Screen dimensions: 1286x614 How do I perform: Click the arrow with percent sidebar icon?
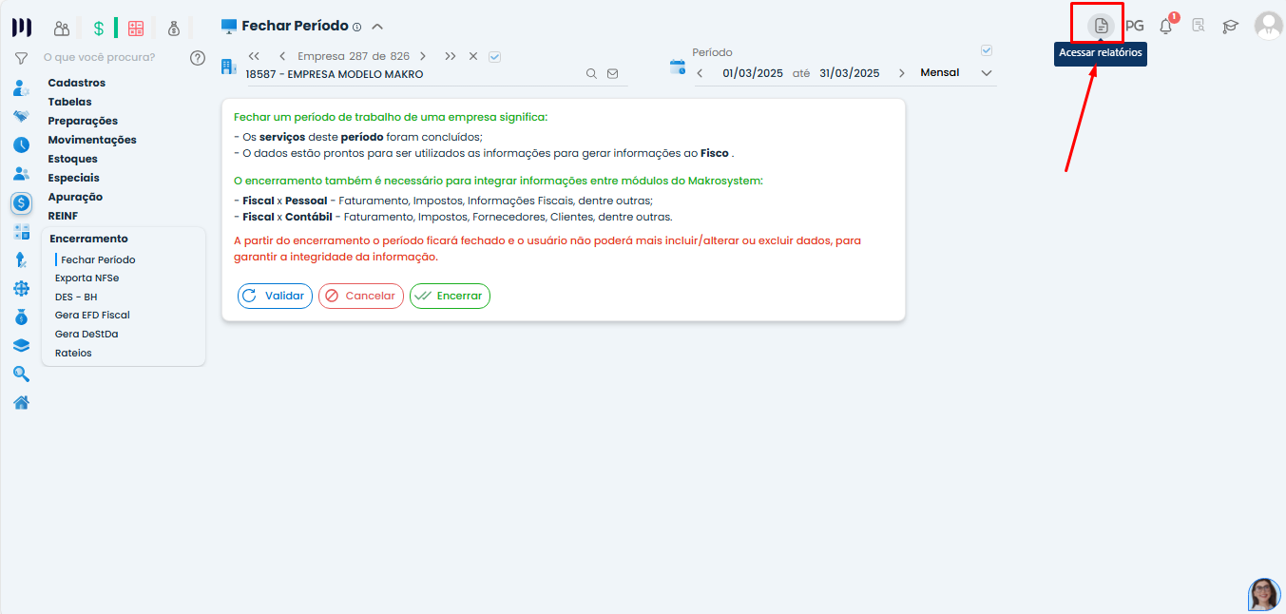click(x=21, y=259)
